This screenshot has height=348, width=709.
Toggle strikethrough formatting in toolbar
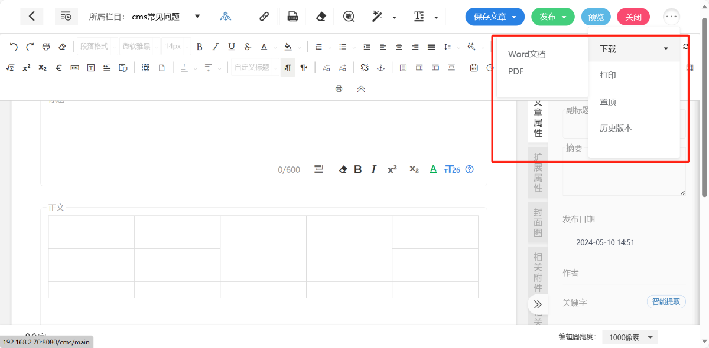[248, 47]
